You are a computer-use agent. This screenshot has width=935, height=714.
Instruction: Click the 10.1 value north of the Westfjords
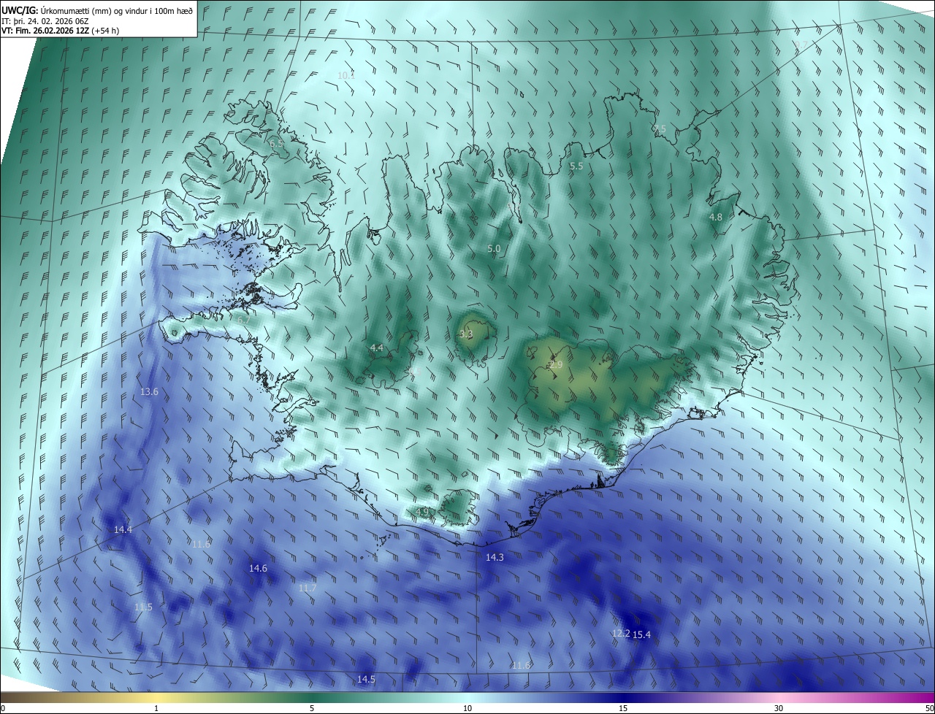point(346,75)
